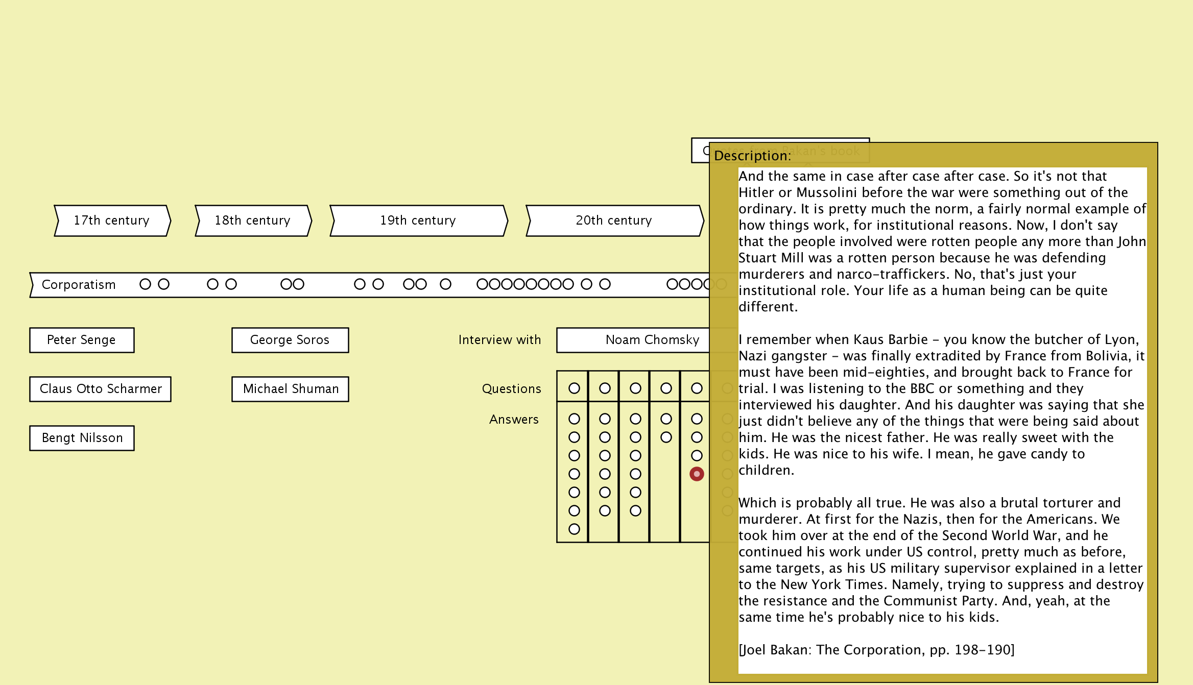Open Peter Senge interview
1193x685 pixels.
82,340
